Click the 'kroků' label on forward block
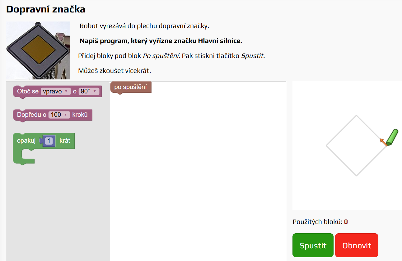 coord(80,115)
